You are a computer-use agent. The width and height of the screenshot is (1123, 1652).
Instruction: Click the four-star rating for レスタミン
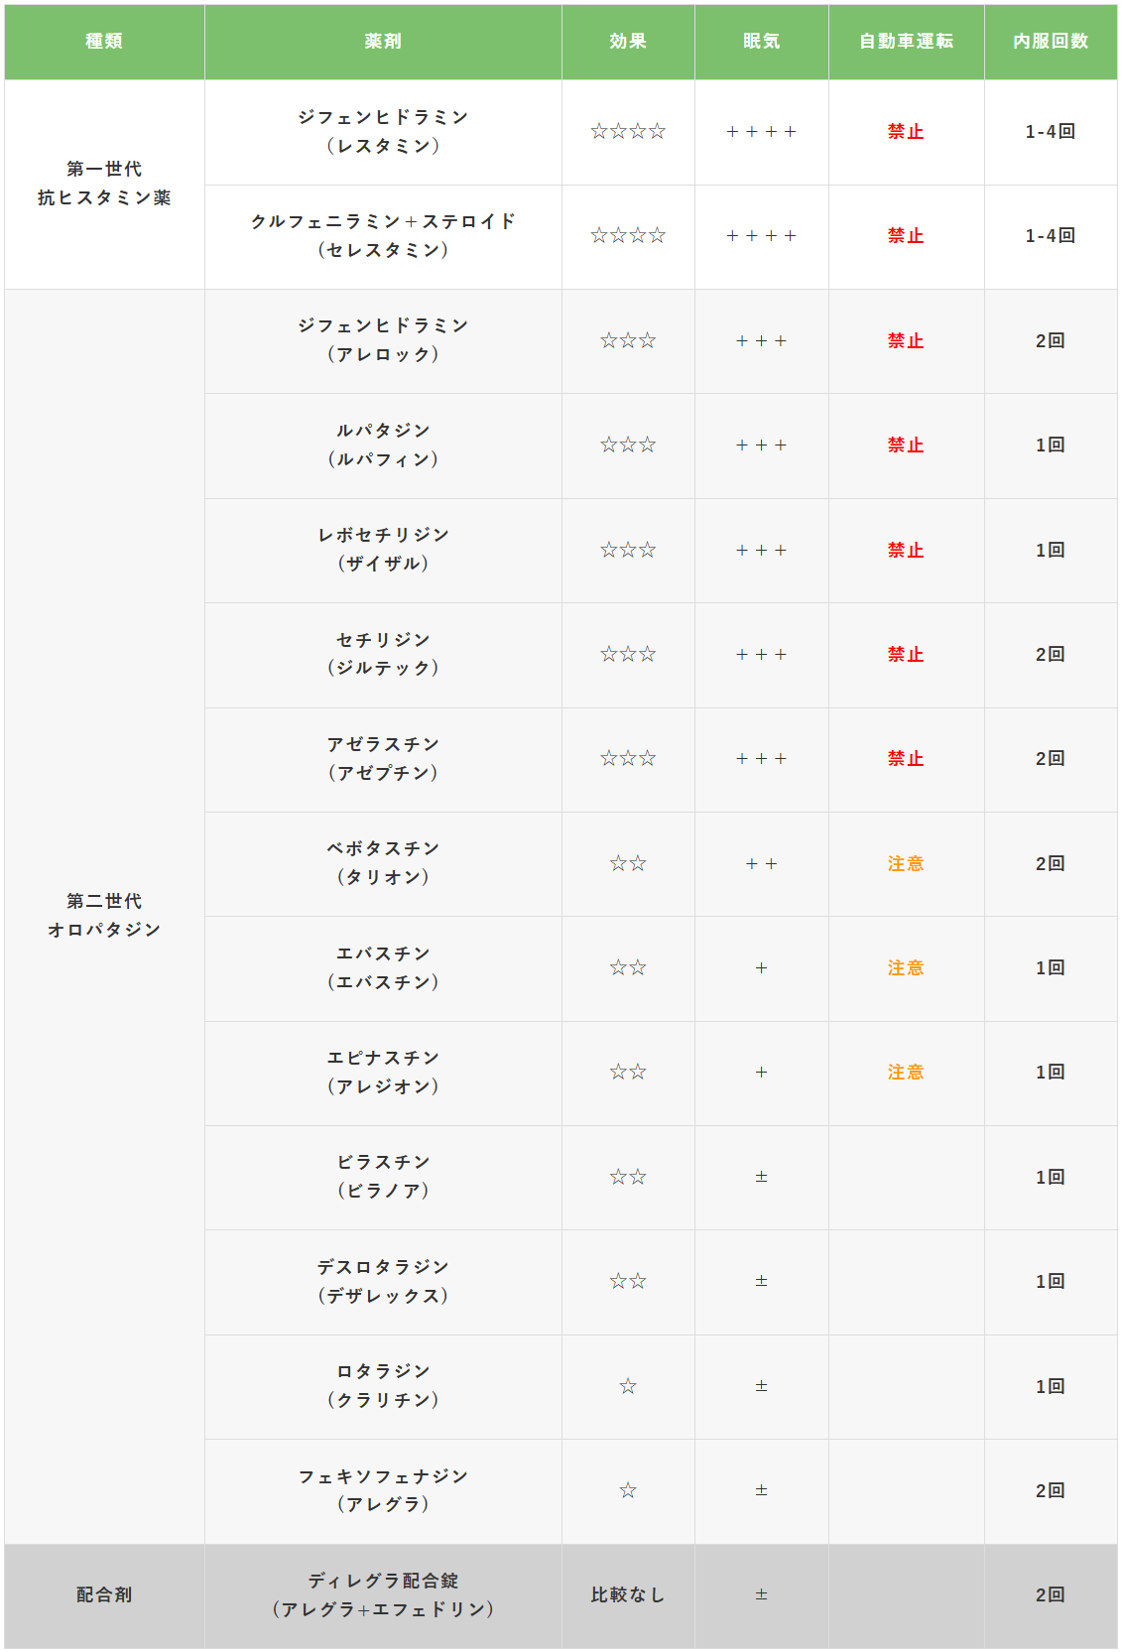coord(628,131)
